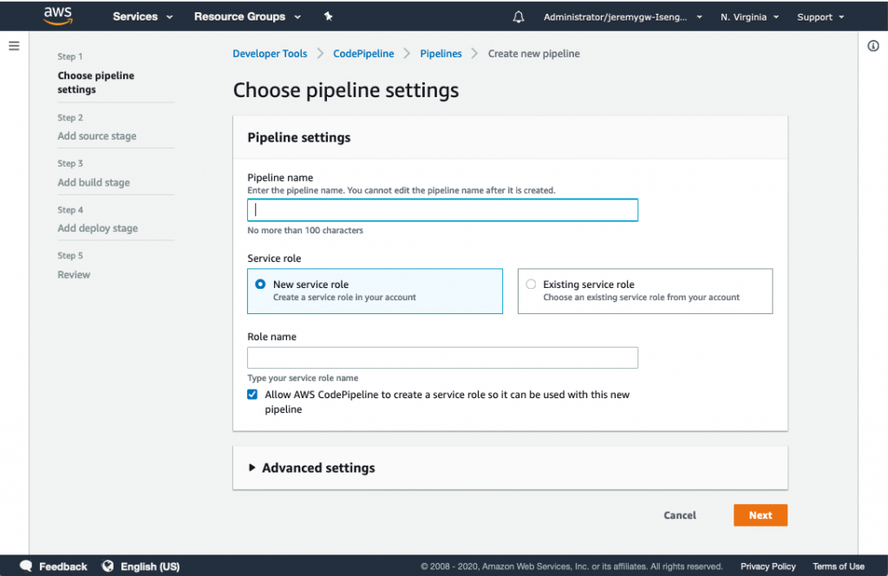Screen dimensions: 888x576
Task: Click the Cancel button
Action: click(x=680, y=515)
